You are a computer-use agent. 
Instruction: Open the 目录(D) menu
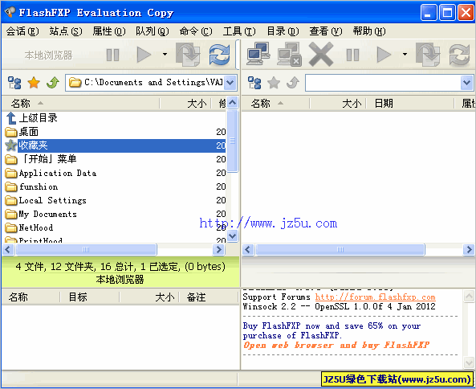283,31
